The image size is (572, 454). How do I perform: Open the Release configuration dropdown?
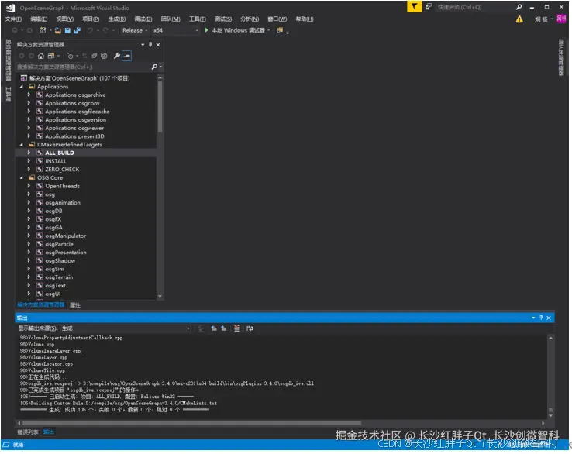point(135,30)
